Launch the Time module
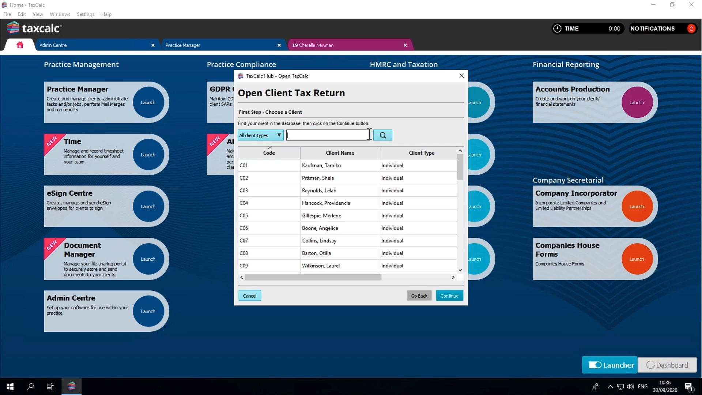Image resolution: width=702 pixels, height=395 pixels. click(148, 155)
